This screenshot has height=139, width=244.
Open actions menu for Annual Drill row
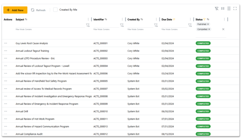[6, 111]
